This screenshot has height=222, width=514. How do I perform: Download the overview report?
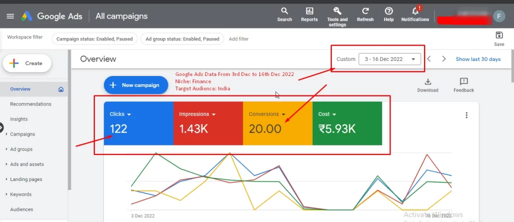428,85
